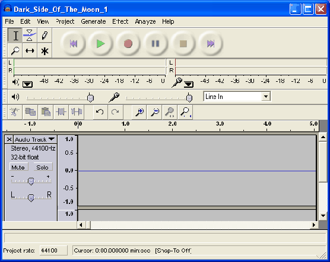Click the vertical scrollbar down arrow

(x=323, y=216)
